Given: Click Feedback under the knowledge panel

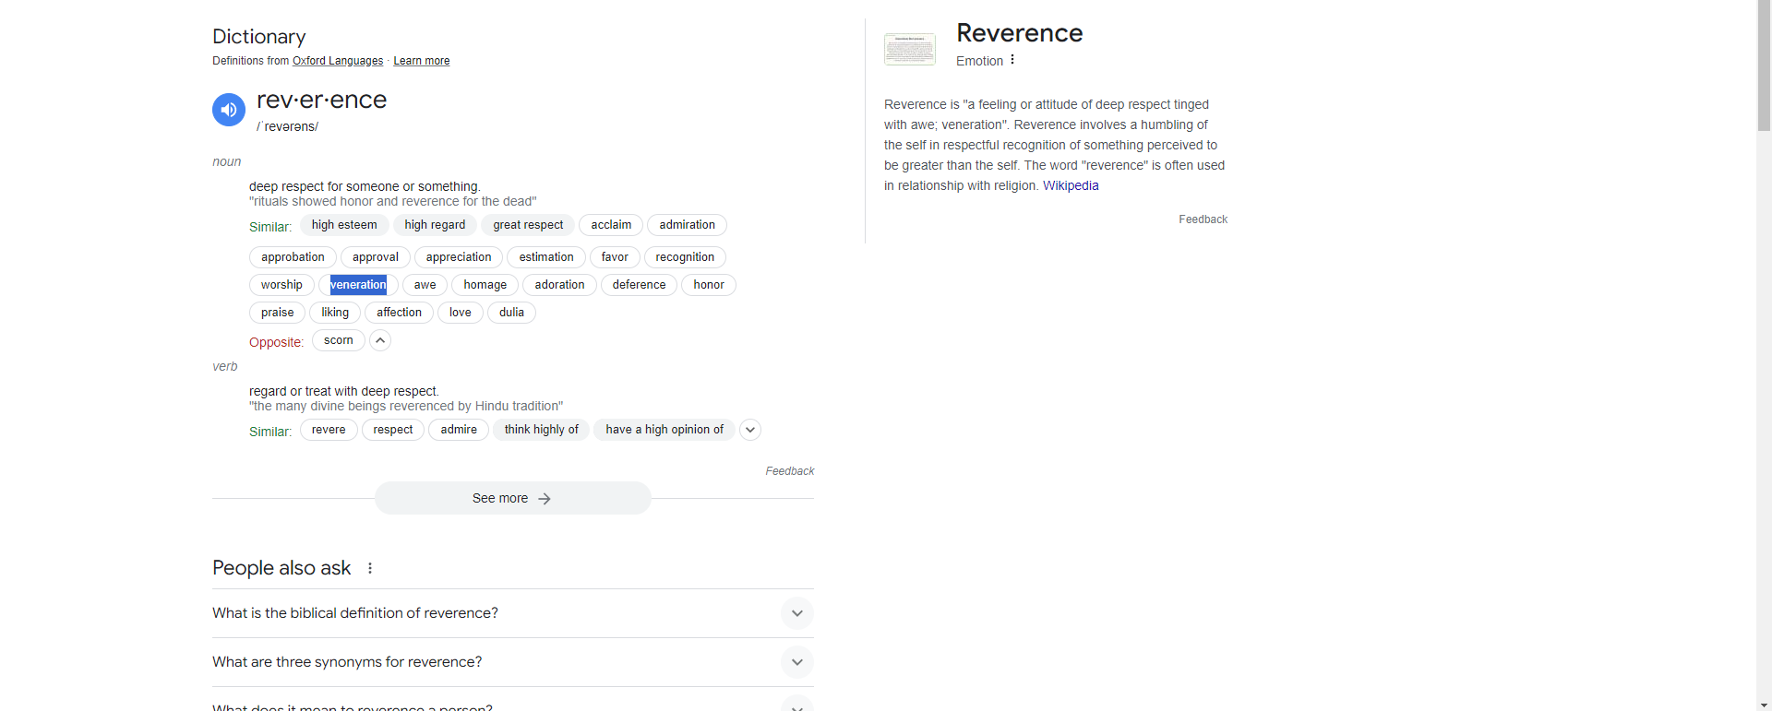Looking at the screenshot, I should [1203, 219].
